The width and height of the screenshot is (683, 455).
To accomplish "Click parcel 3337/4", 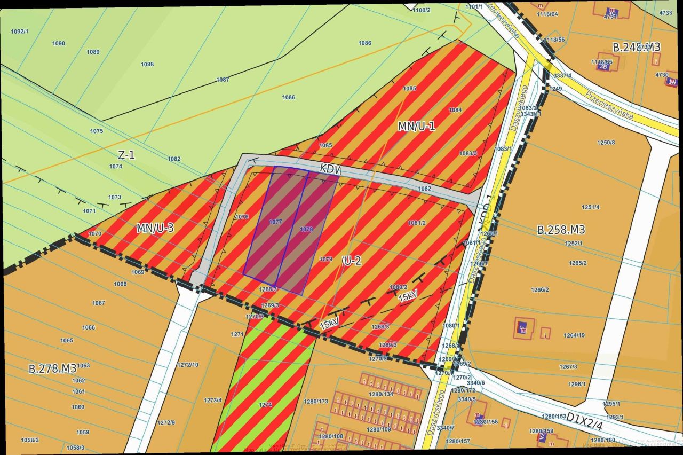I will coord(563,75).
